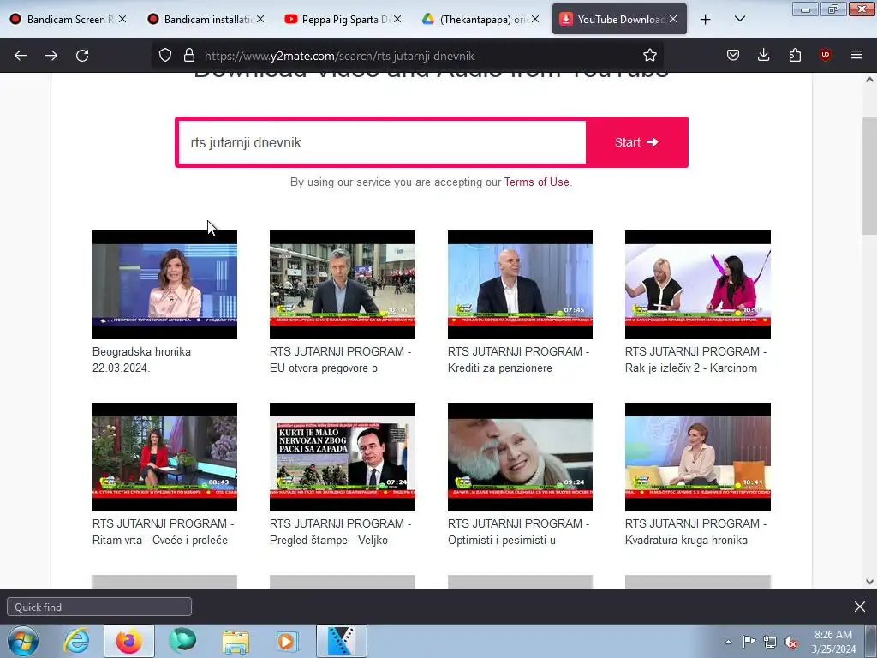Close the Bandicam Screen Recorder tab
This screenshot has width=877, height=658.
[122, 20]
